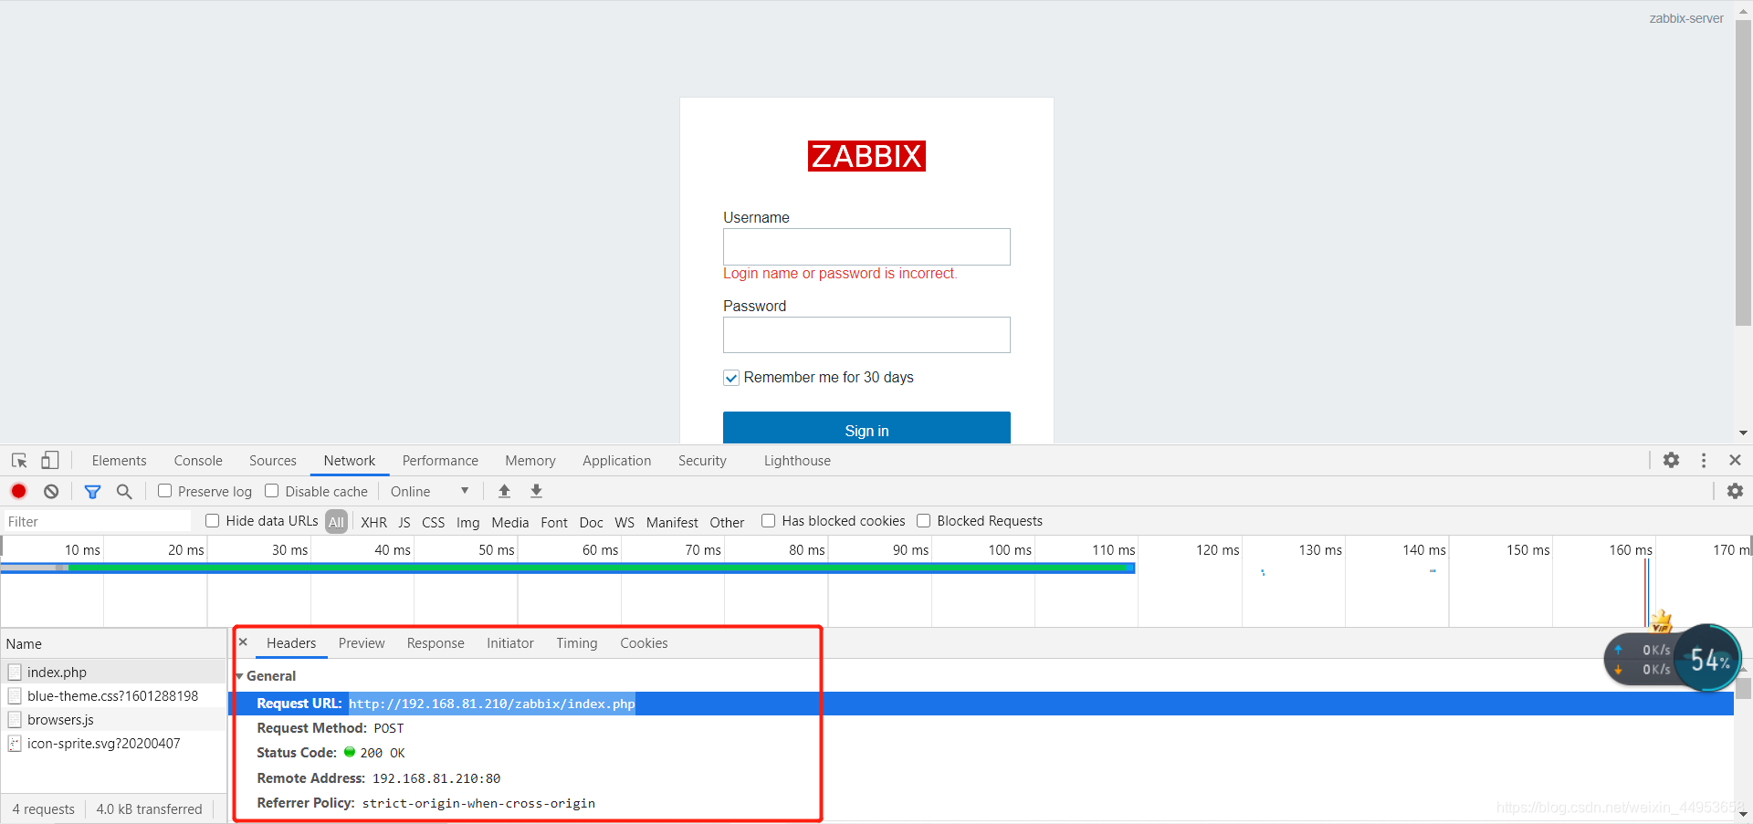Open DevTools more options three-dot menu

tap(1703, 461)
